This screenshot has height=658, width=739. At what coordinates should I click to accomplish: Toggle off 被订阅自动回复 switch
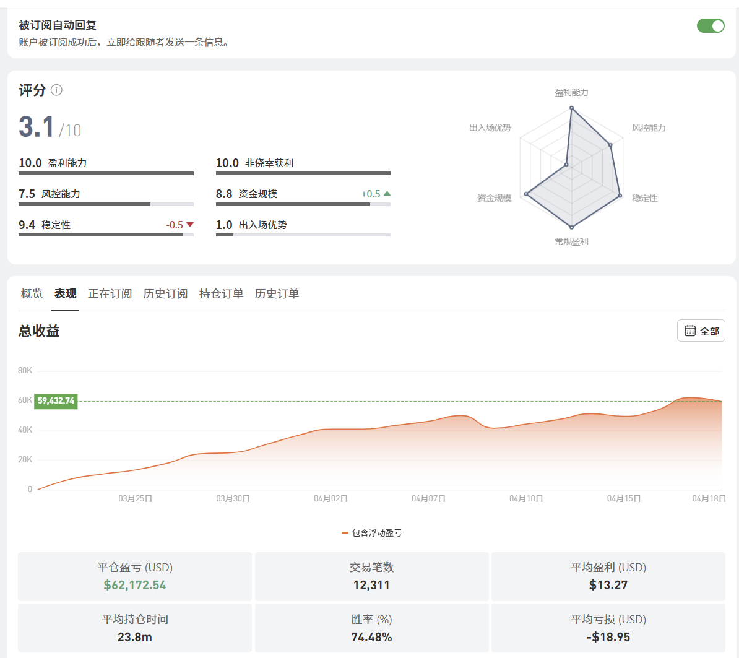click(711, 26)
